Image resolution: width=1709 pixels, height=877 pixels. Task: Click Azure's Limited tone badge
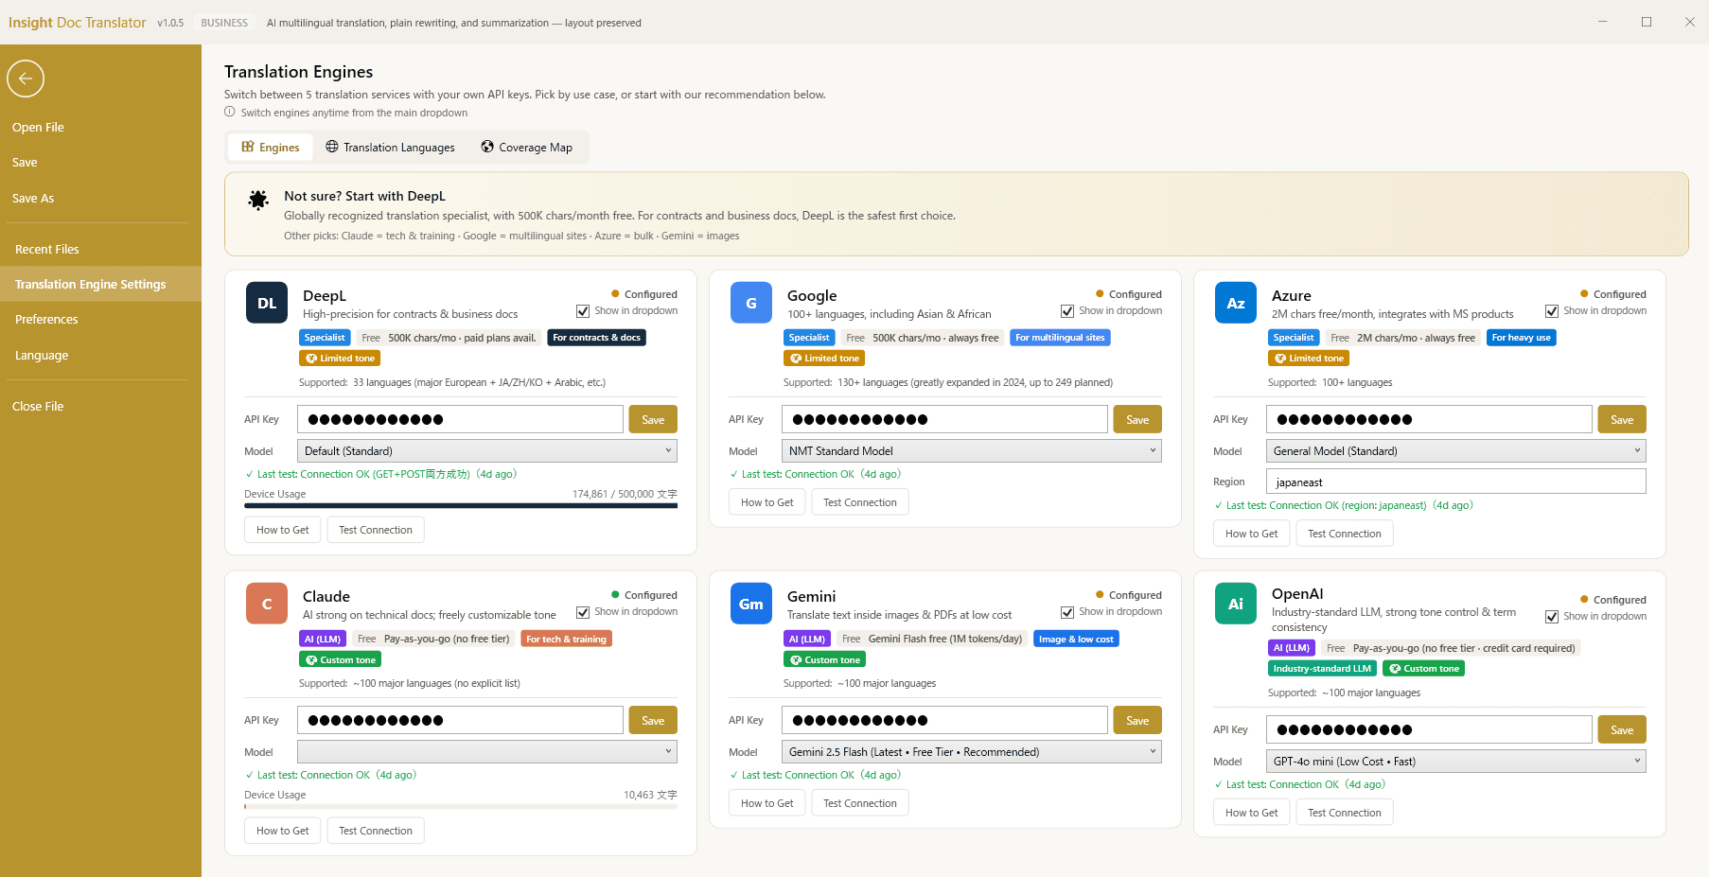[x=1310, y=359]
